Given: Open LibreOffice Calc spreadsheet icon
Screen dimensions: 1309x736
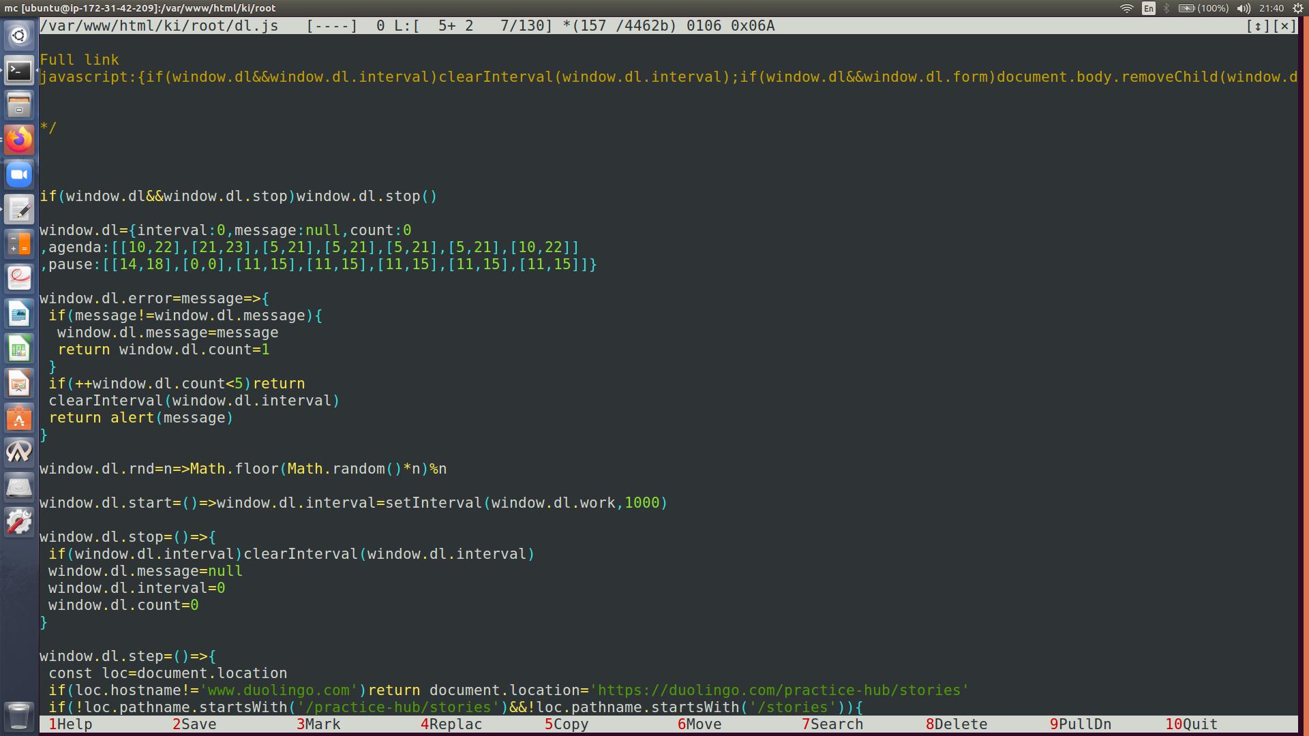Looking at the screenshot, I should tap(19, 349).
